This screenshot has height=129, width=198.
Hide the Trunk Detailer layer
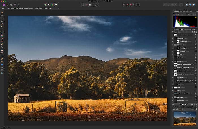coord(195,42)
